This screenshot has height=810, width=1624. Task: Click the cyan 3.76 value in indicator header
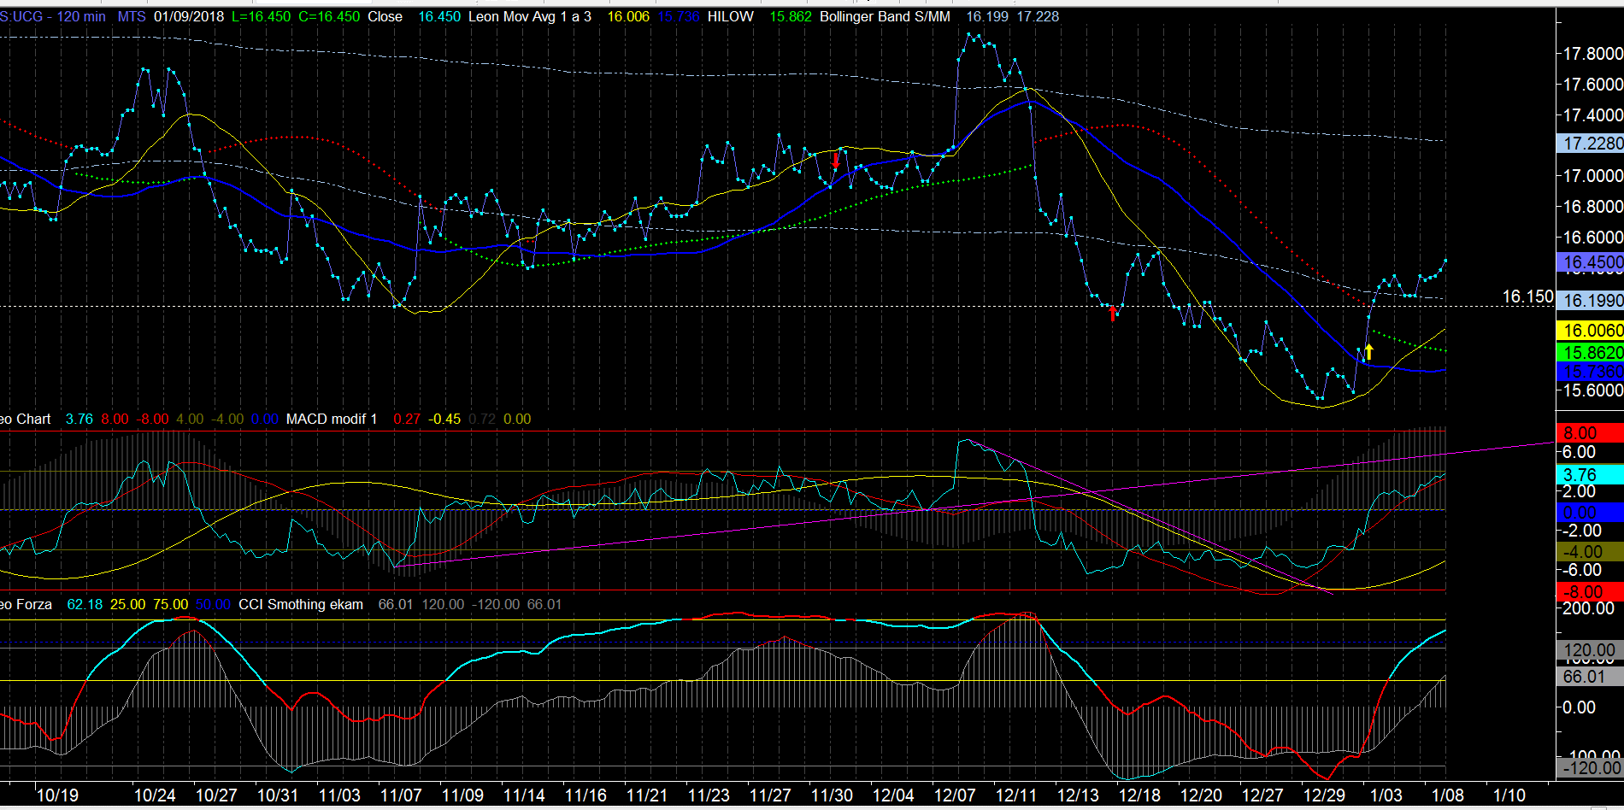(x=79, y=419)
